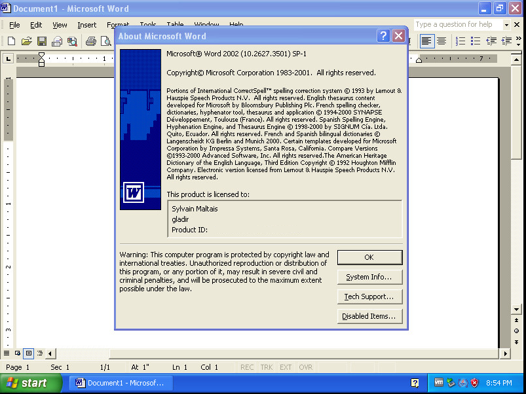Click the New Blank Document icon
The image size is (526, 394).
[x=11, y=41]
